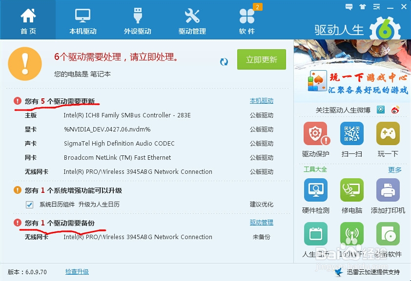Open the 驱动管理 tab

192,21
